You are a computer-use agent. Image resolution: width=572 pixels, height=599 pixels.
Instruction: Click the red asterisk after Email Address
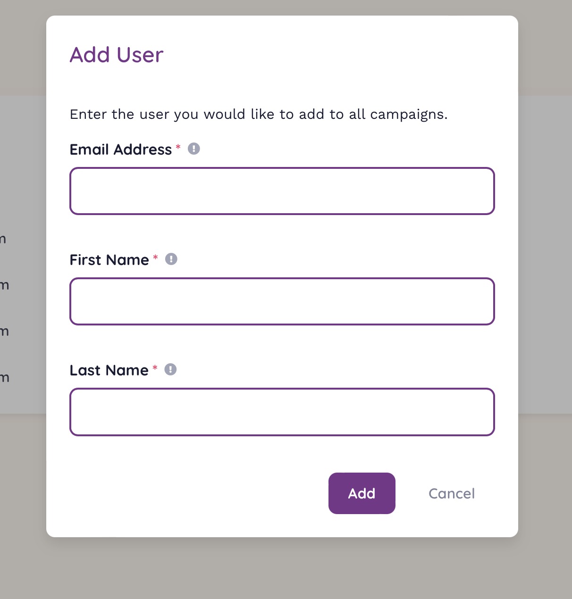coord(178,147)
